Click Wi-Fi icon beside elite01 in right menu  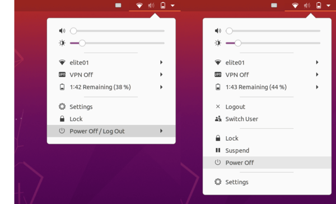click(x=218, y=62)
